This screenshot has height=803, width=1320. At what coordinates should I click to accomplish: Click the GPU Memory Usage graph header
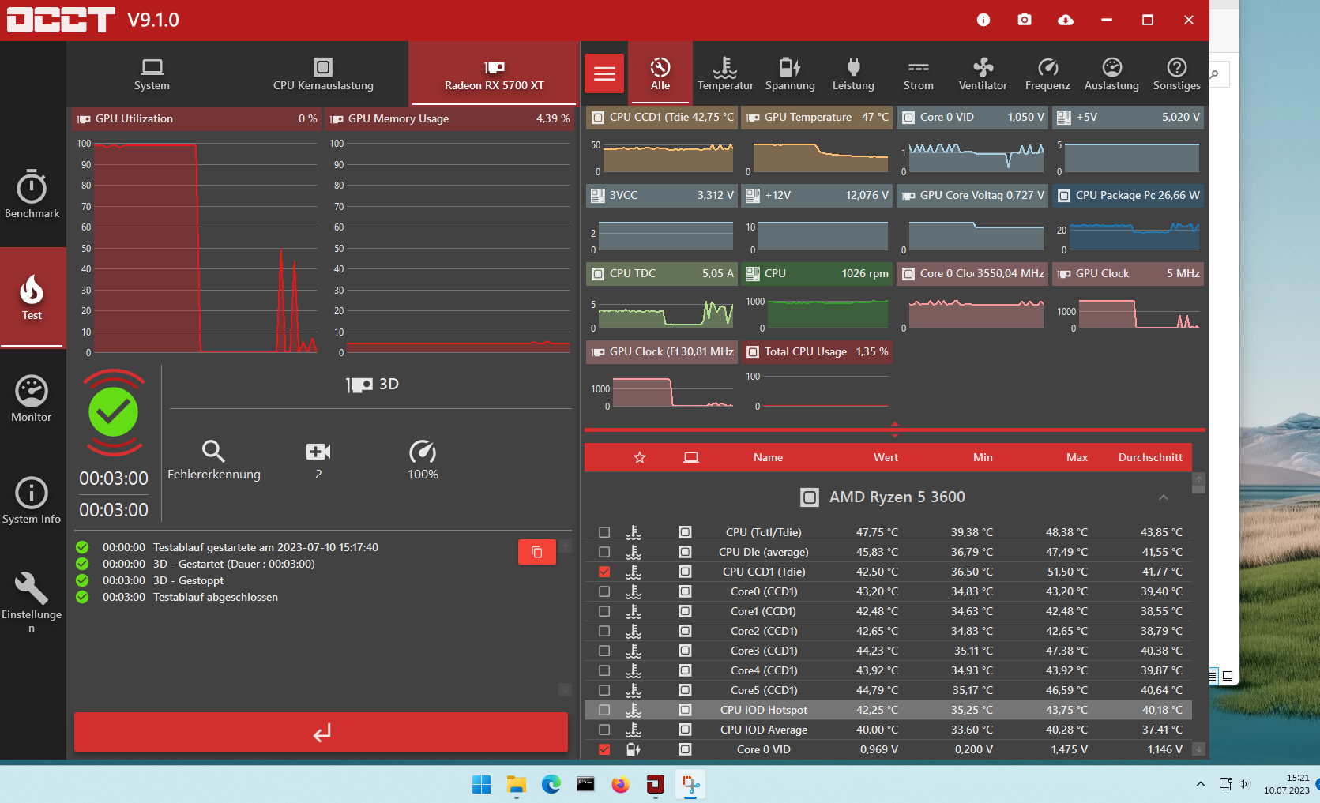click(450, 119)
